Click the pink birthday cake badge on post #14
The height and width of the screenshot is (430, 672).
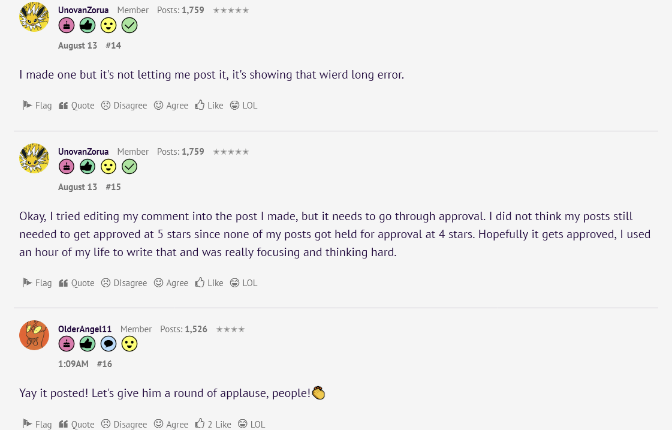(x=67, y=25)
